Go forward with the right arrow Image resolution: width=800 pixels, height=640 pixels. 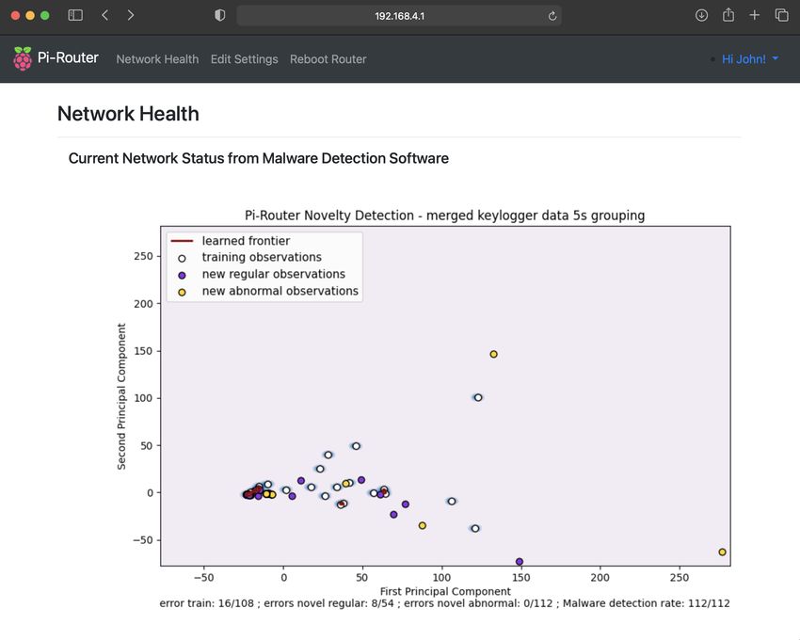coord(131,15)
